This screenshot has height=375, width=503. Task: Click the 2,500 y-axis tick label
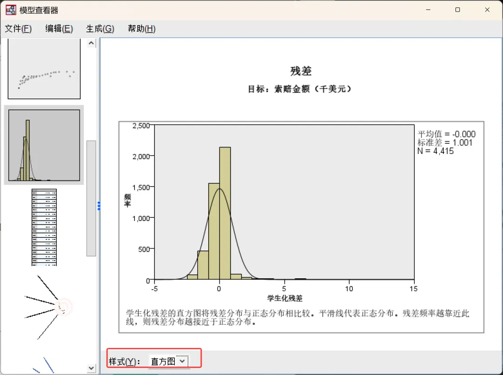(x=141, y=126)
